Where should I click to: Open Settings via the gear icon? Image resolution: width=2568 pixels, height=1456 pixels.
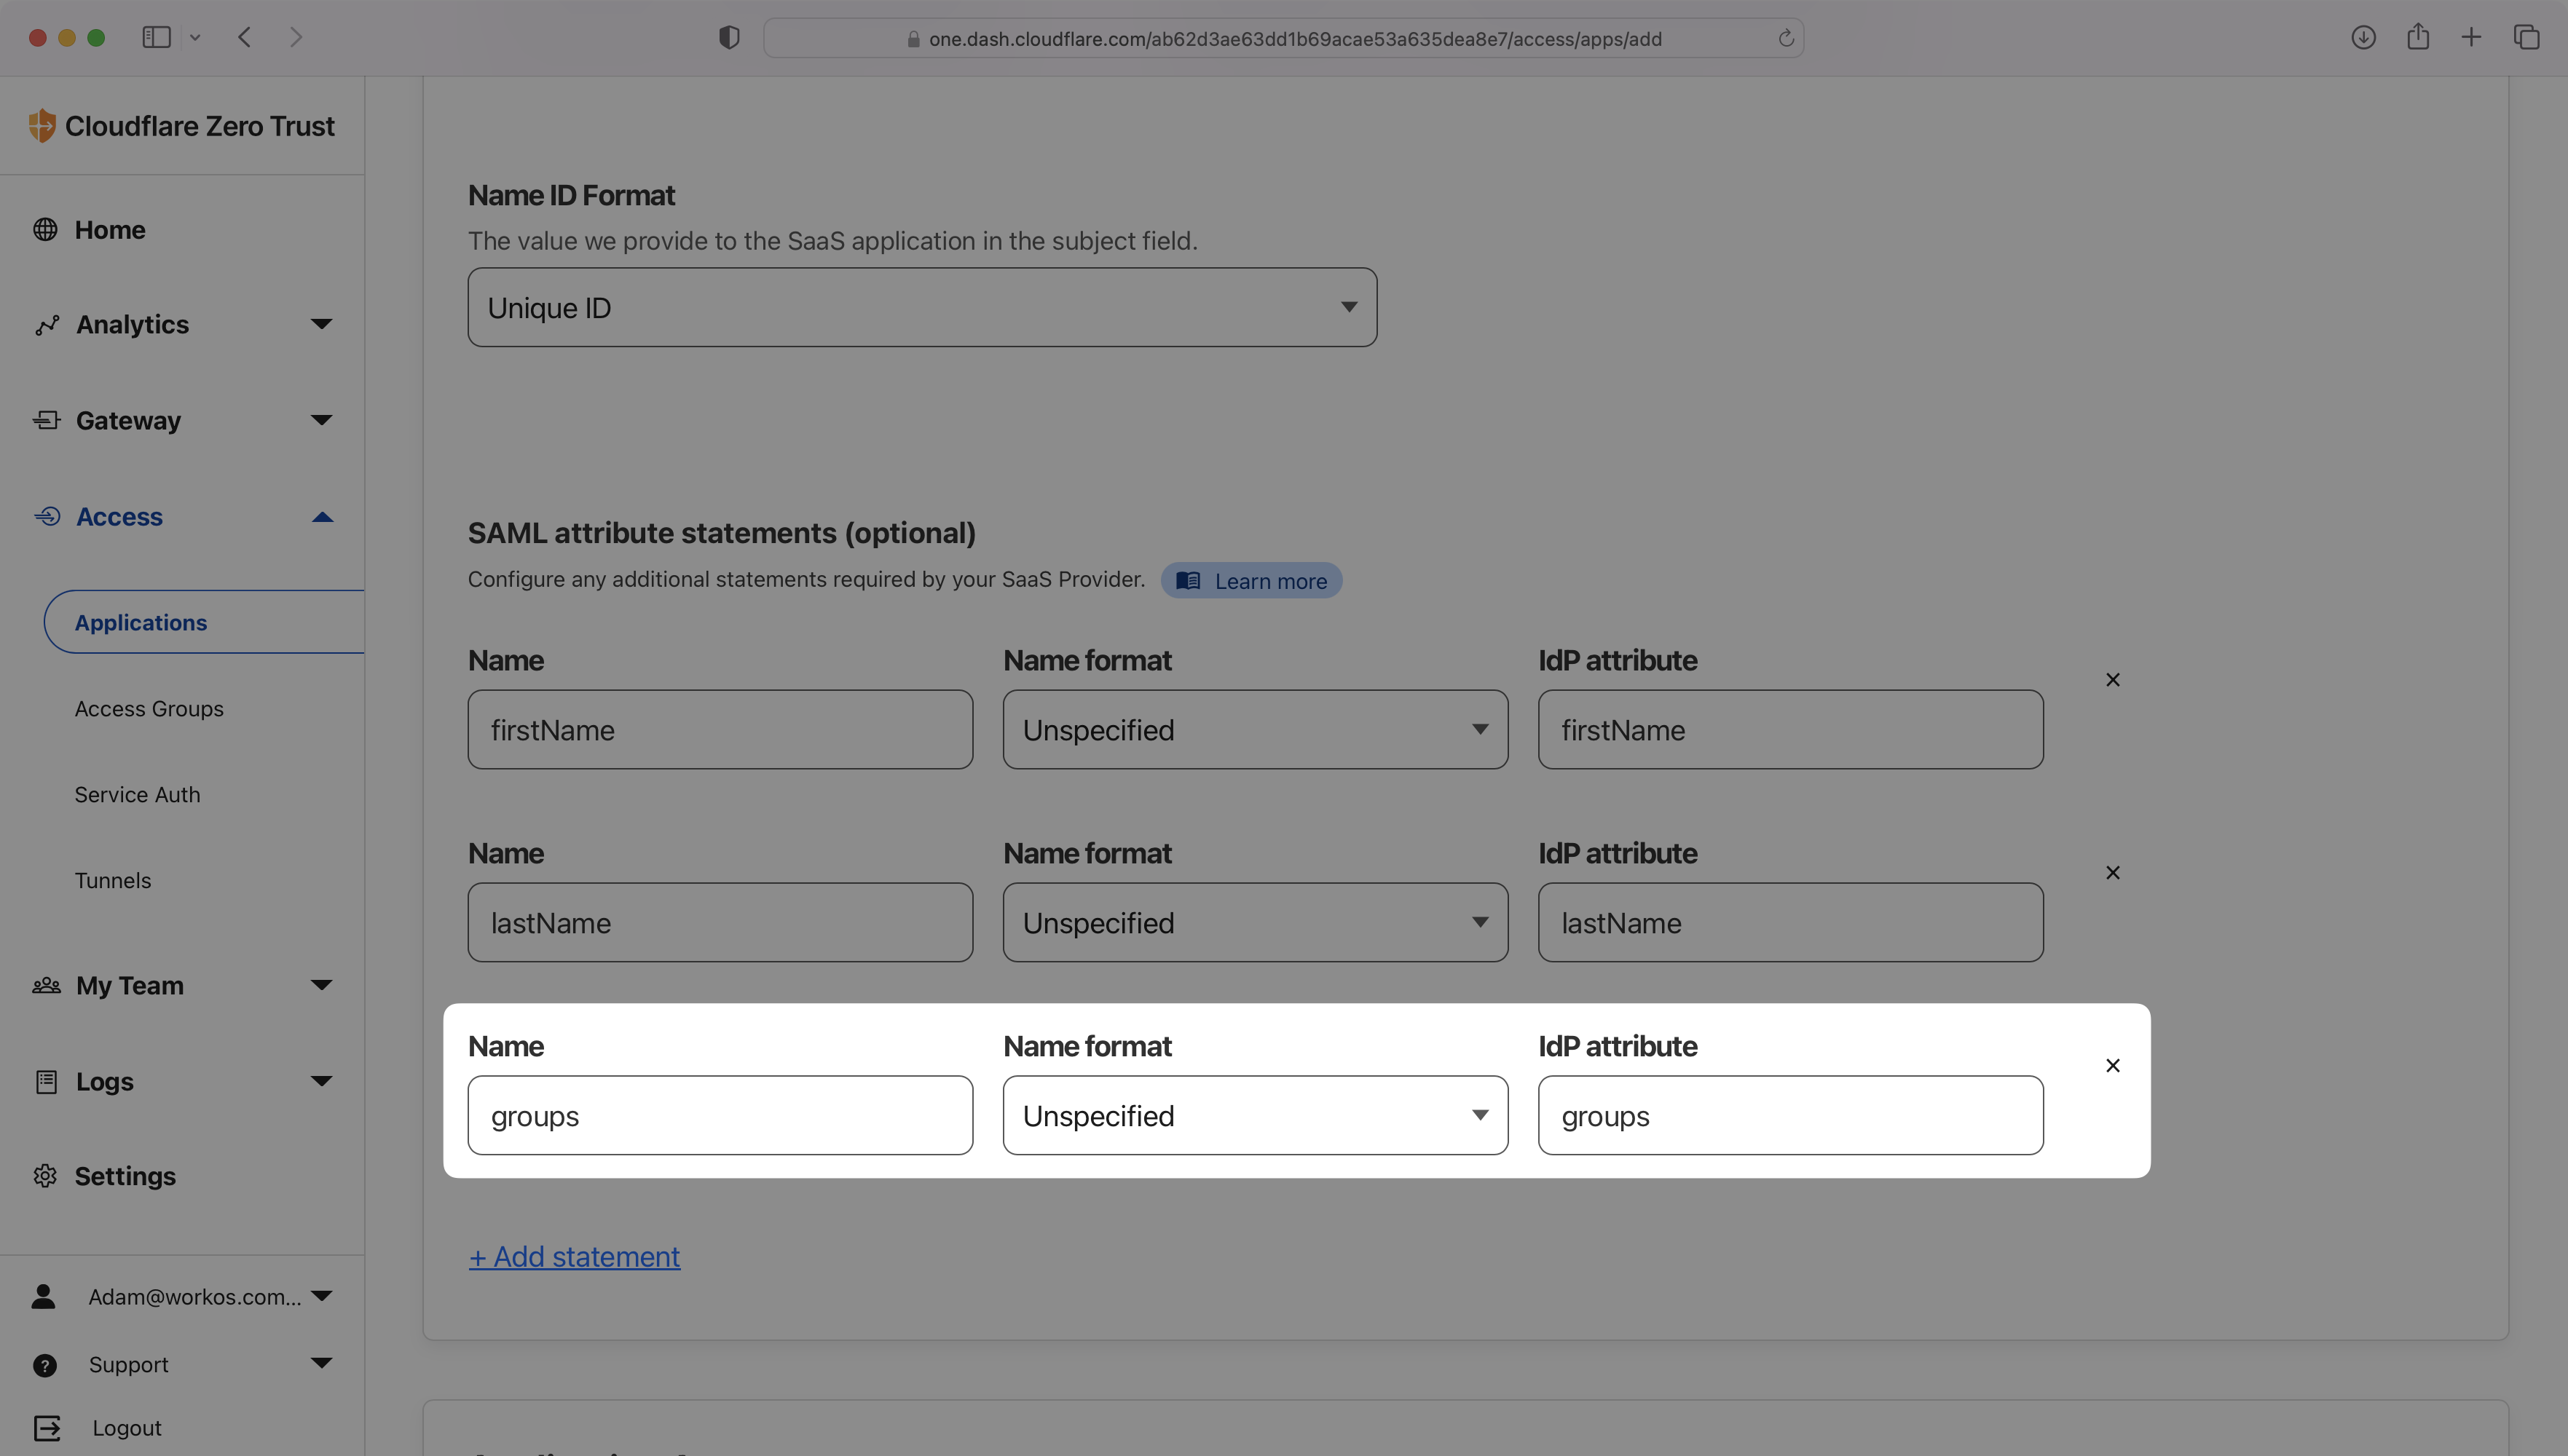(x=46, y=1176)
